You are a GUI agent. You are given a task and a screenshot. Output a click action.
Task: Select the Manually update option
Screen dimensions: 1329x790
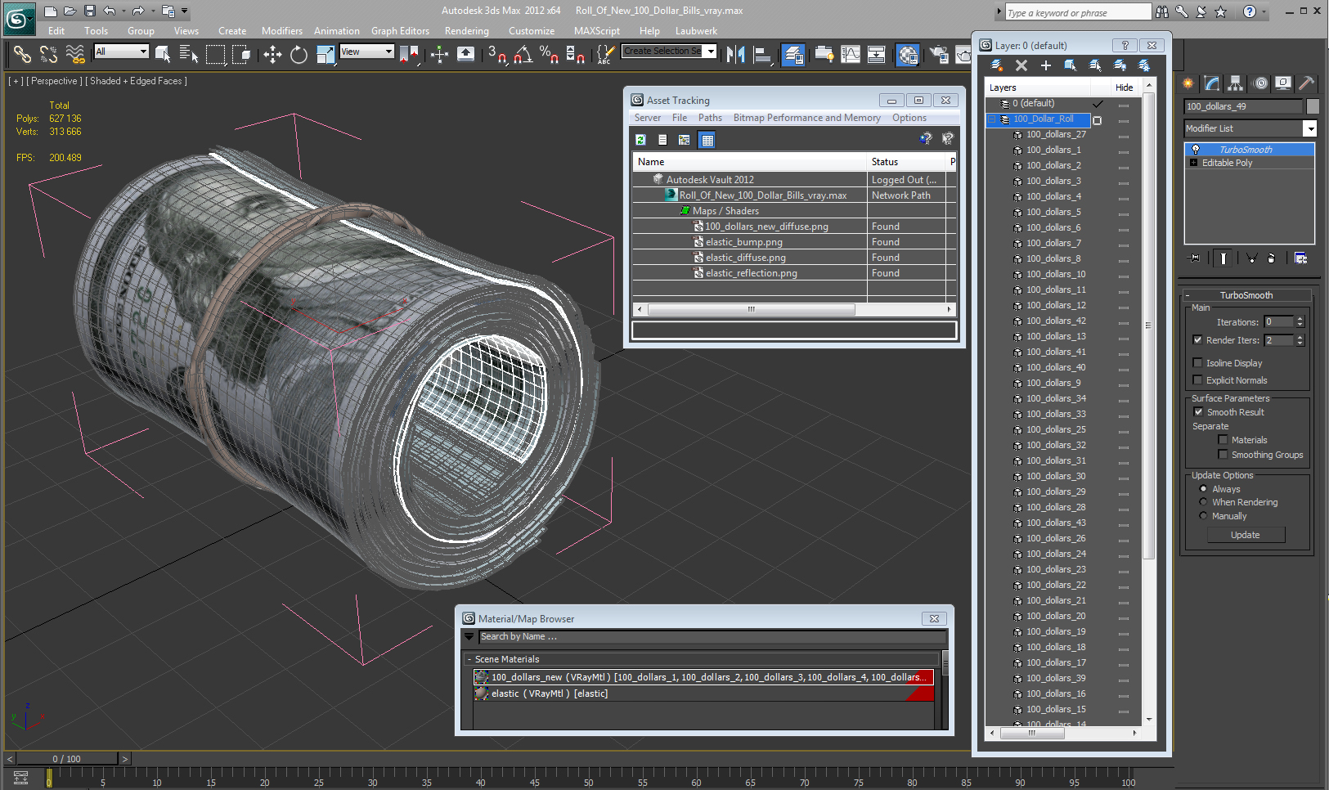click(x=1203, y=516)
